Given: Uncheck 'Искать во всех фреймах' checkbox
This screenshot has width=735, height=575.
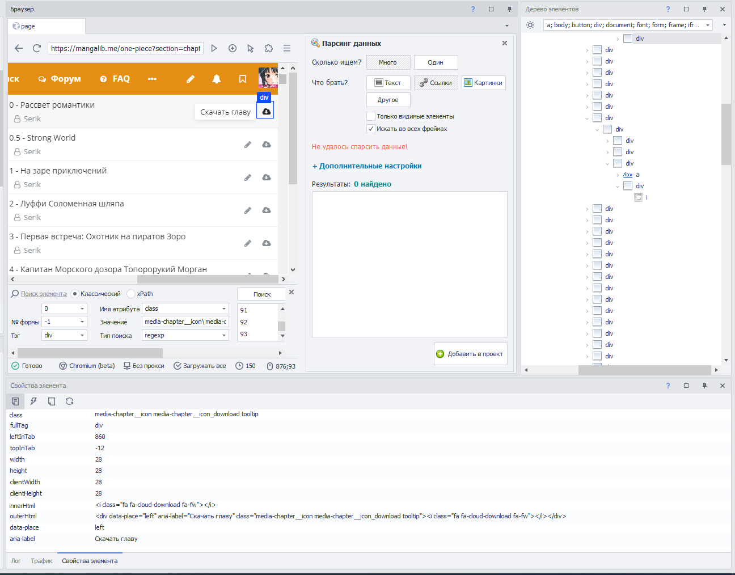Looking at the screenshot, I should tap(371, 129).
